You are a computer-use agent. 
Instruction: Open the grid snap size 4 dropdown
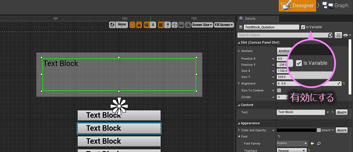click(x=167, y=25)
